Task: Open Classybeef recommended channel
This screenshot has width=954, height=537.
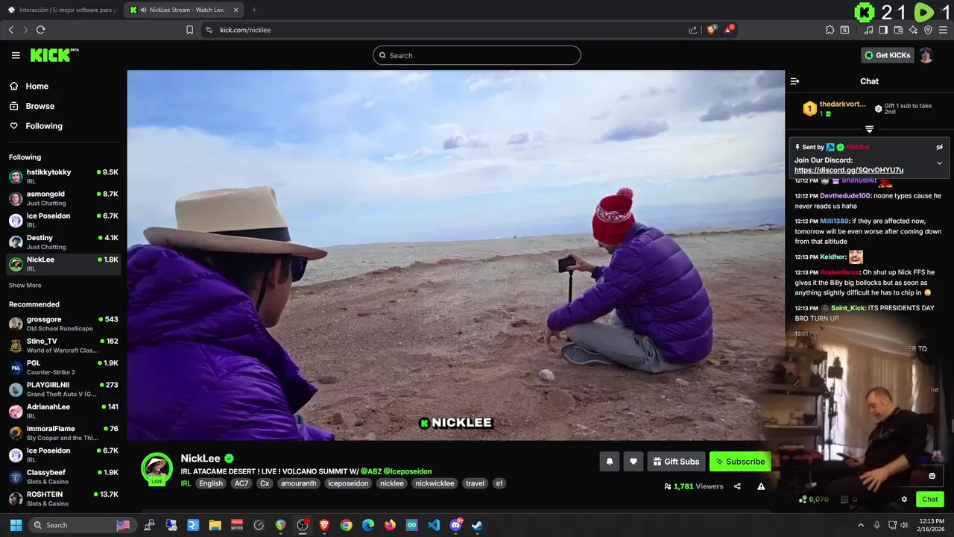Action: pos(63,477)
